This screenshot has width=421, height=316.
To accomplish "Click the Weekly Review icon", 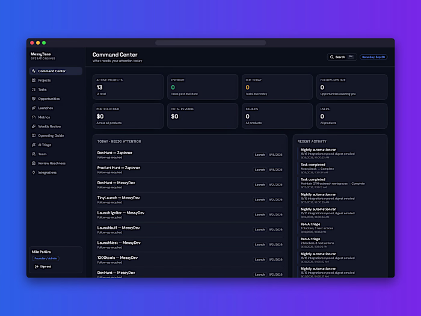I will (x=34, y=126).
